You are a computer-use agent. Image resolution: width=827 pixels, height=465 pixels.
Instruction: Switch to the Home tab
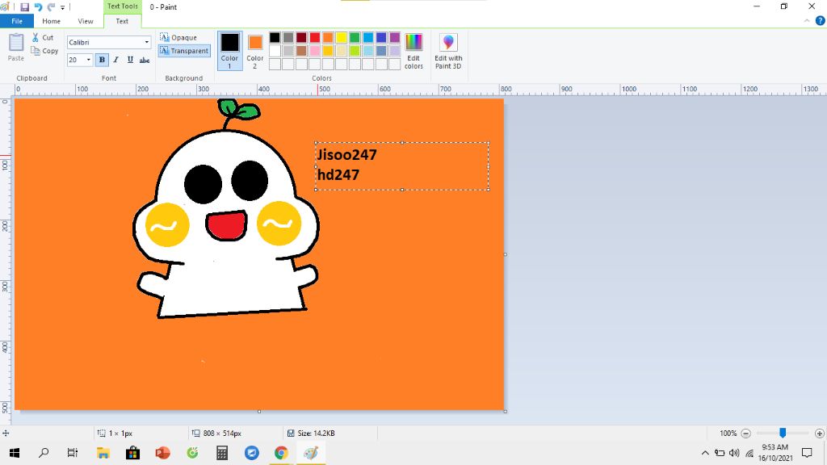coord(51,21)
